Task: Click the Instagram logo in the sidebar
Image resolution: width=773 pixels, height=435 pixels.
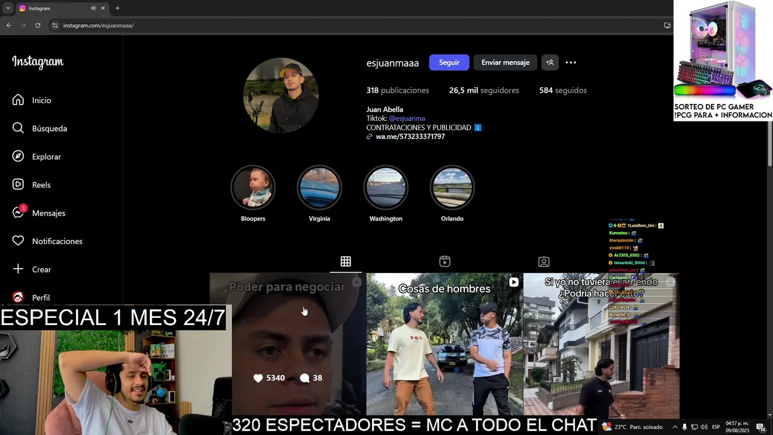Action: [37, 62]
